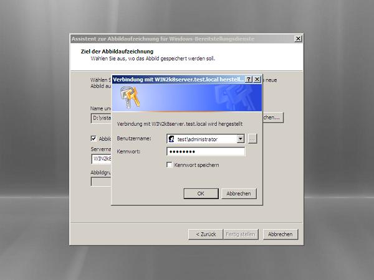Click the WIN2k8 server name field
The height and width of the screenshot is (280, 374).
tap(102, 159)
